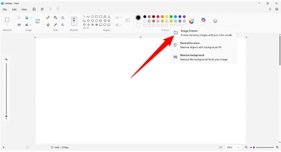This screenshot has width=281, height=152.
Task: Expand the Brushes dropdown
Action: point(74,24)
